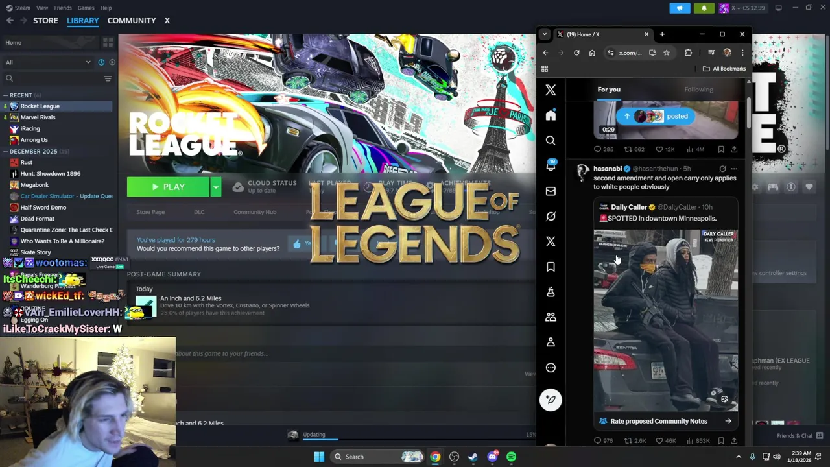Open X home icon in browser sidebar
Screen dimensions: 830x467
(x=551, y=115)
